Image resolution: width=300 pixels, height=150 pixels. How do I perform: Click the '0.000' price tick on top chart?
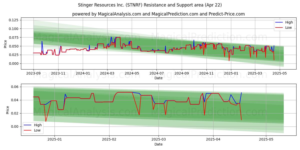tap(14, 63)
